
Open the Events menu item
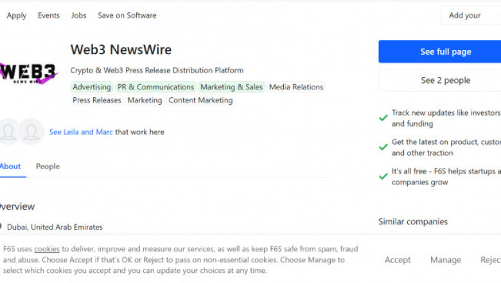click(49, 15)
